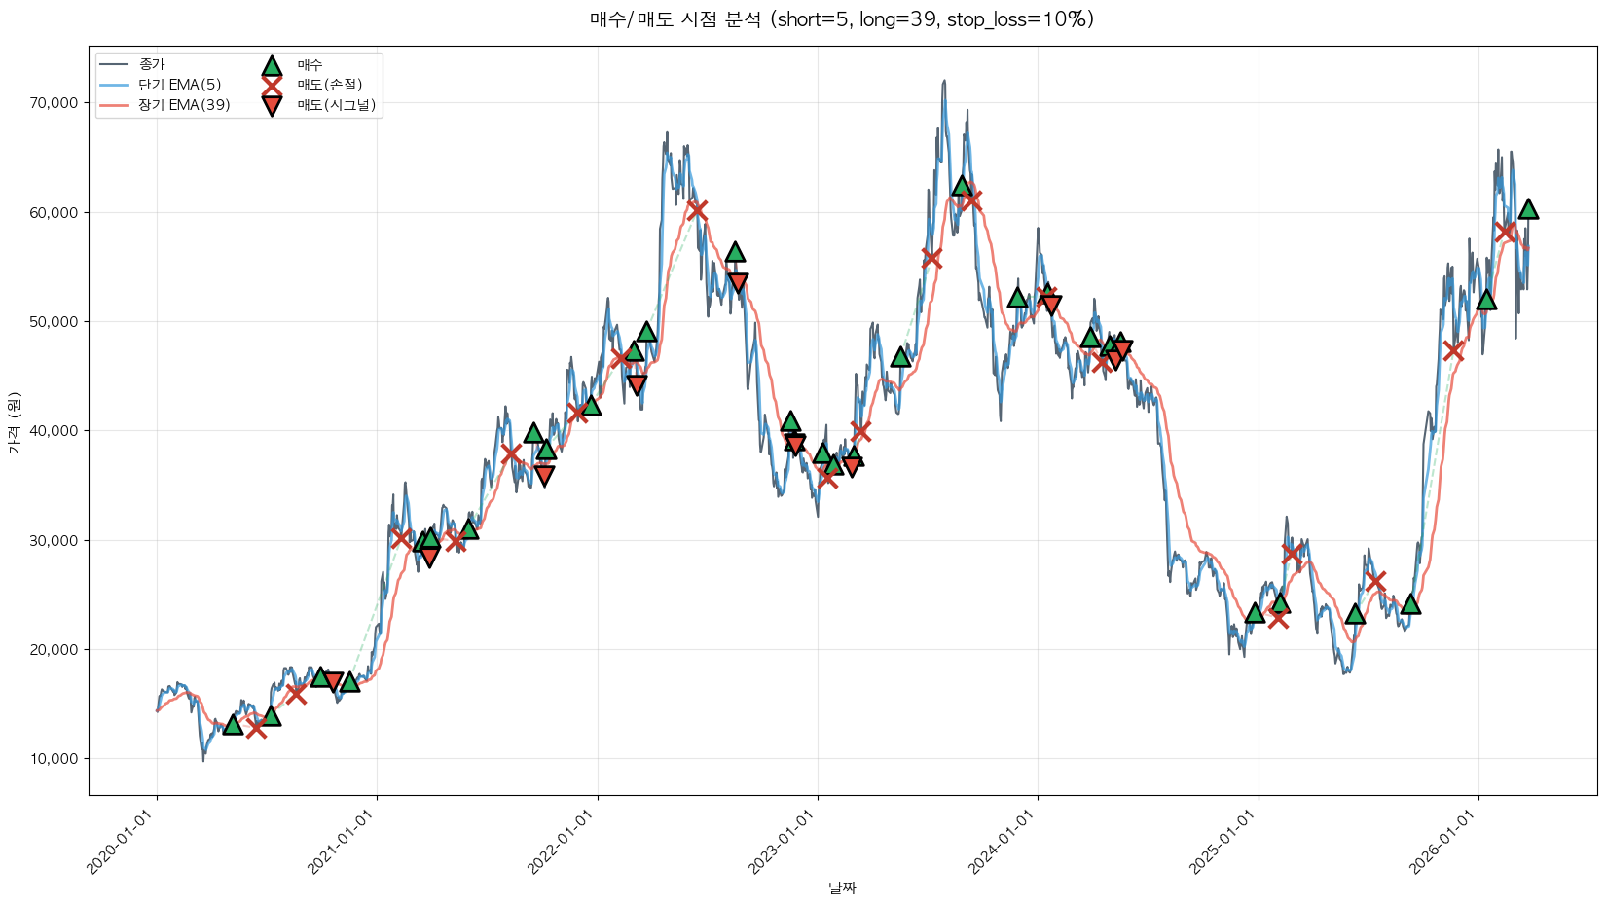1606x905 pixels.
Task: Click the 70,000 y-axis tick label
Action: [51, 103]
